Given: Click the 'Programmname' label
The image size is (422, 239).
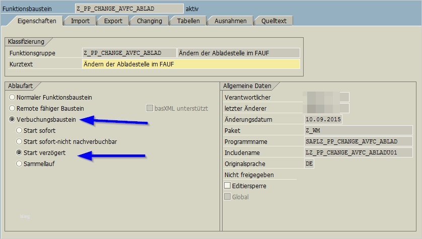Looking at the screenshot, I should (246, 142).
